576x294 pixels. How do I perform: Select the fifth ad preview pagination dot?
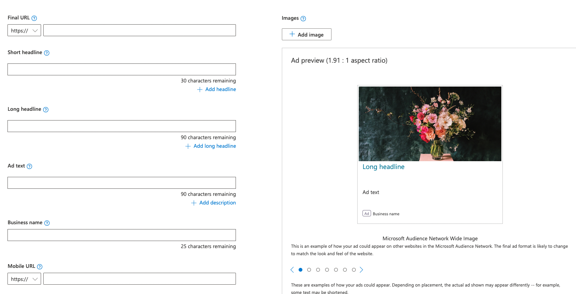coord(336,270)
